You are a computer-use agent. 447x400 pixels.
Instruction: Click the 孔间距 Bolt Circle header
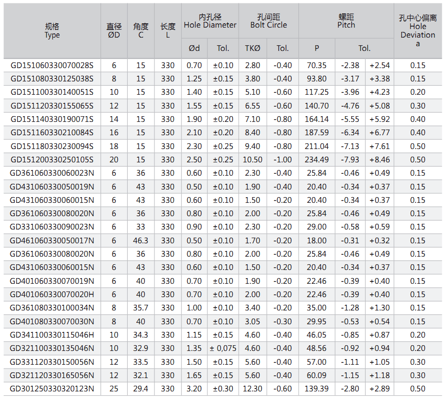pos(269,21)
